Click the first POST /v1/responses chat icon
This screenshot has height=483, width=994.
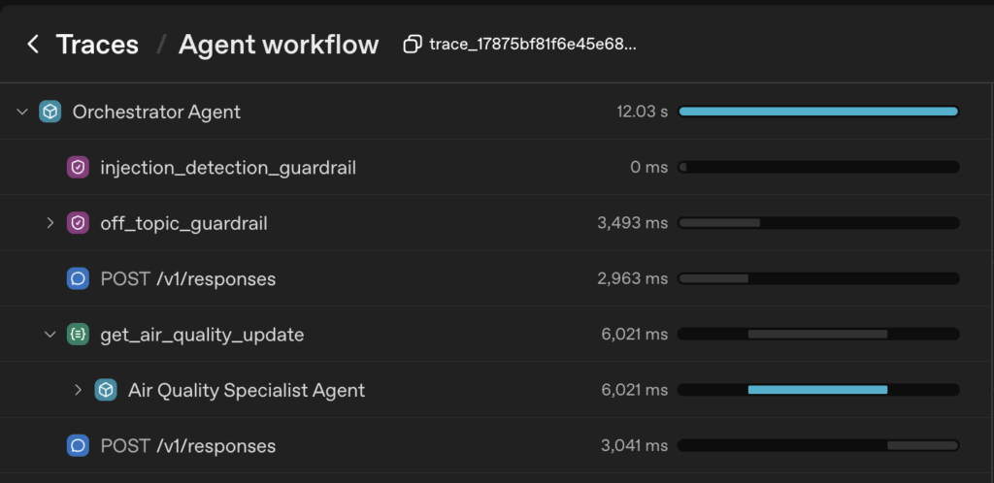tap(78, 279)
